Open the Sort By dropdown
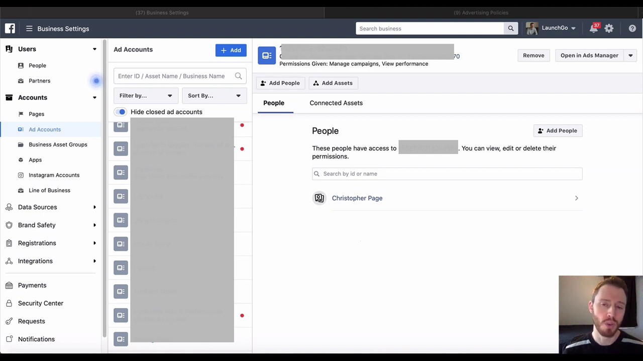This screenshot has height=361, width=643. point(214,96)
